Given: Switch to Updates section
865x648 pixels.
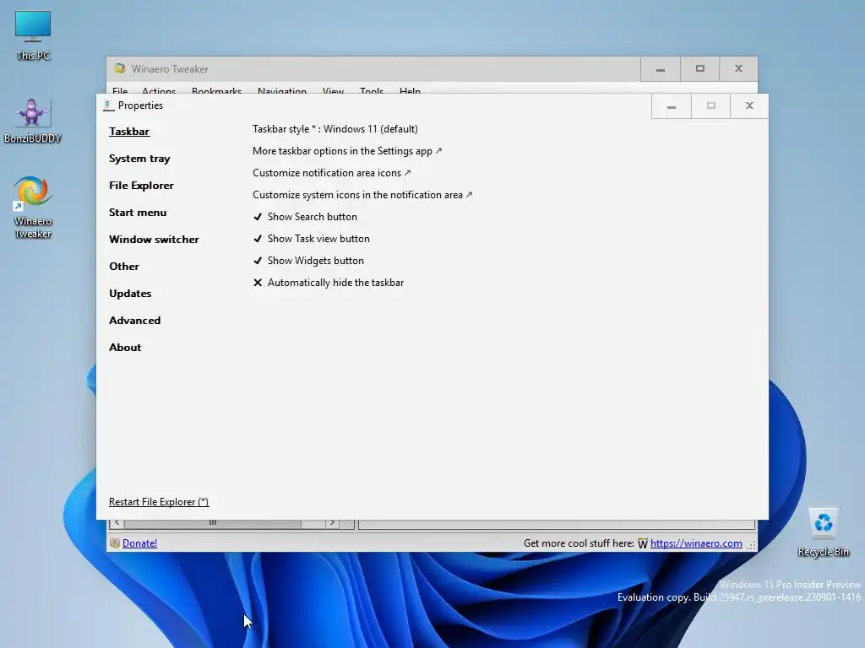Looking at the screenshot, I should point(130,293).
